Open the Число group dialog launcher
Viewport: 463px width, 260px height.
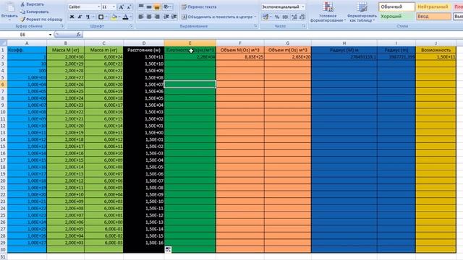tap(304, 26)
